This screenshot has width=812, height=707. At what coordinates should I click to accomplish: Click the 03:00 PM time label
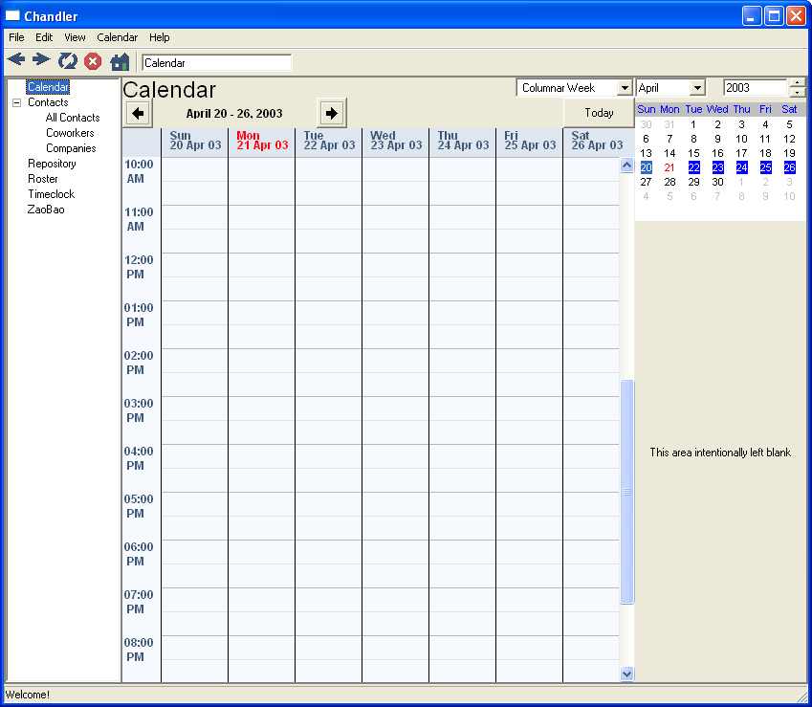click(x=139, y=410)
